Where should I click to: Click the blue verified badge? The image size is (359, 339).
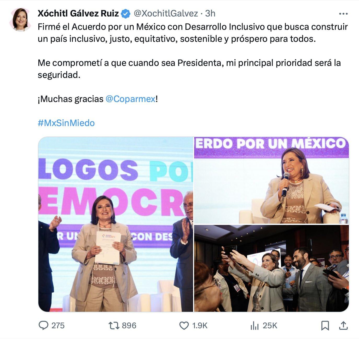click(126, 13)
